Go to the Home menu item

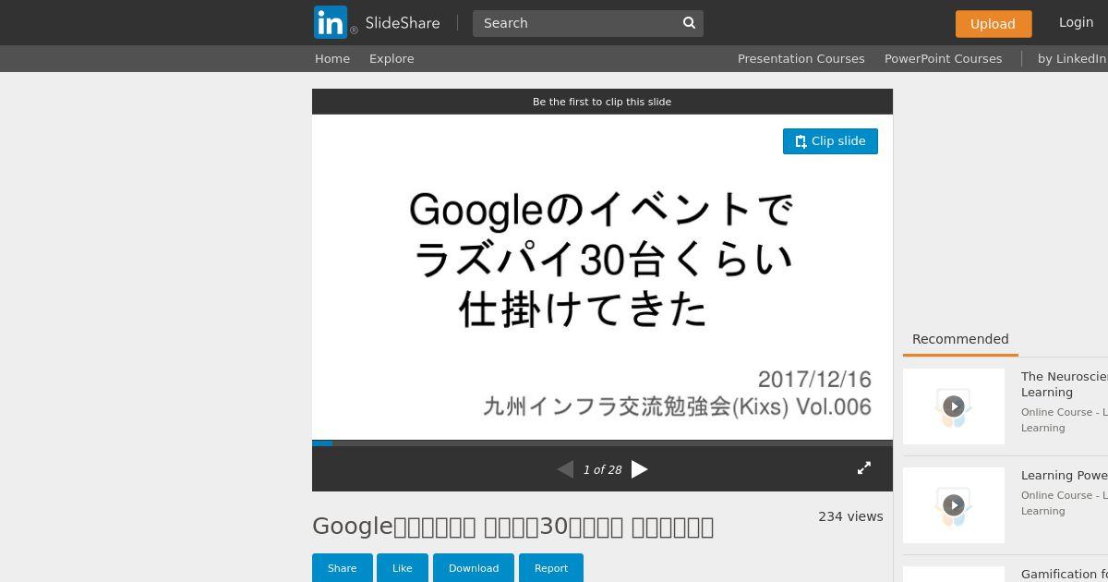(x=332, y=58)
